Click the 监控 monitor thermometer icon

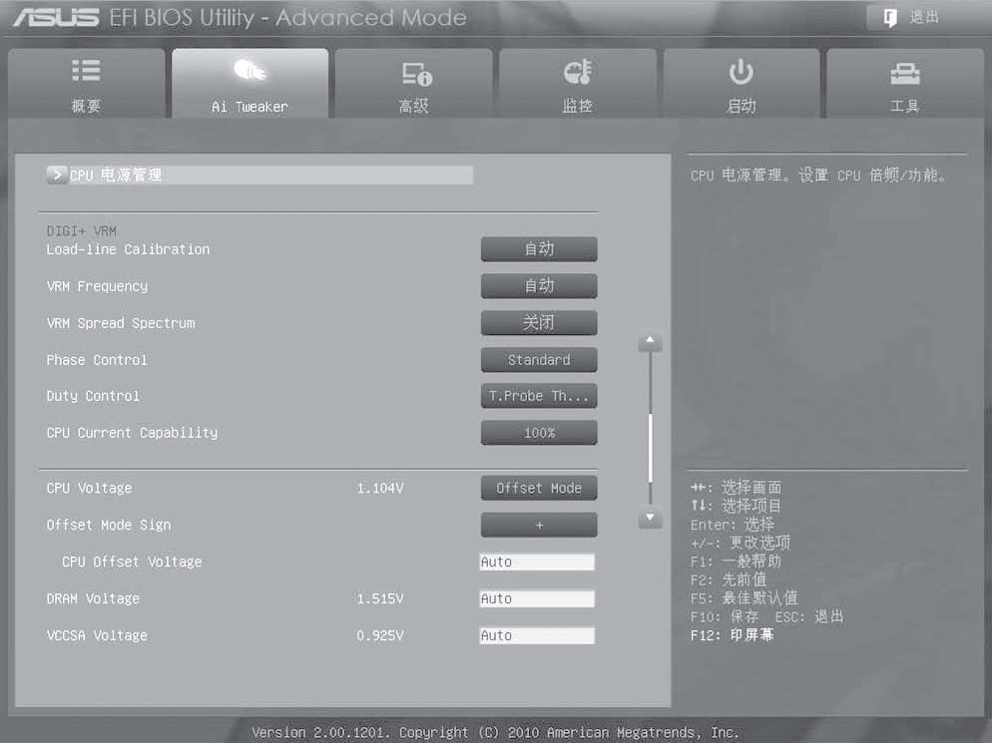click(x=578, y=72)
